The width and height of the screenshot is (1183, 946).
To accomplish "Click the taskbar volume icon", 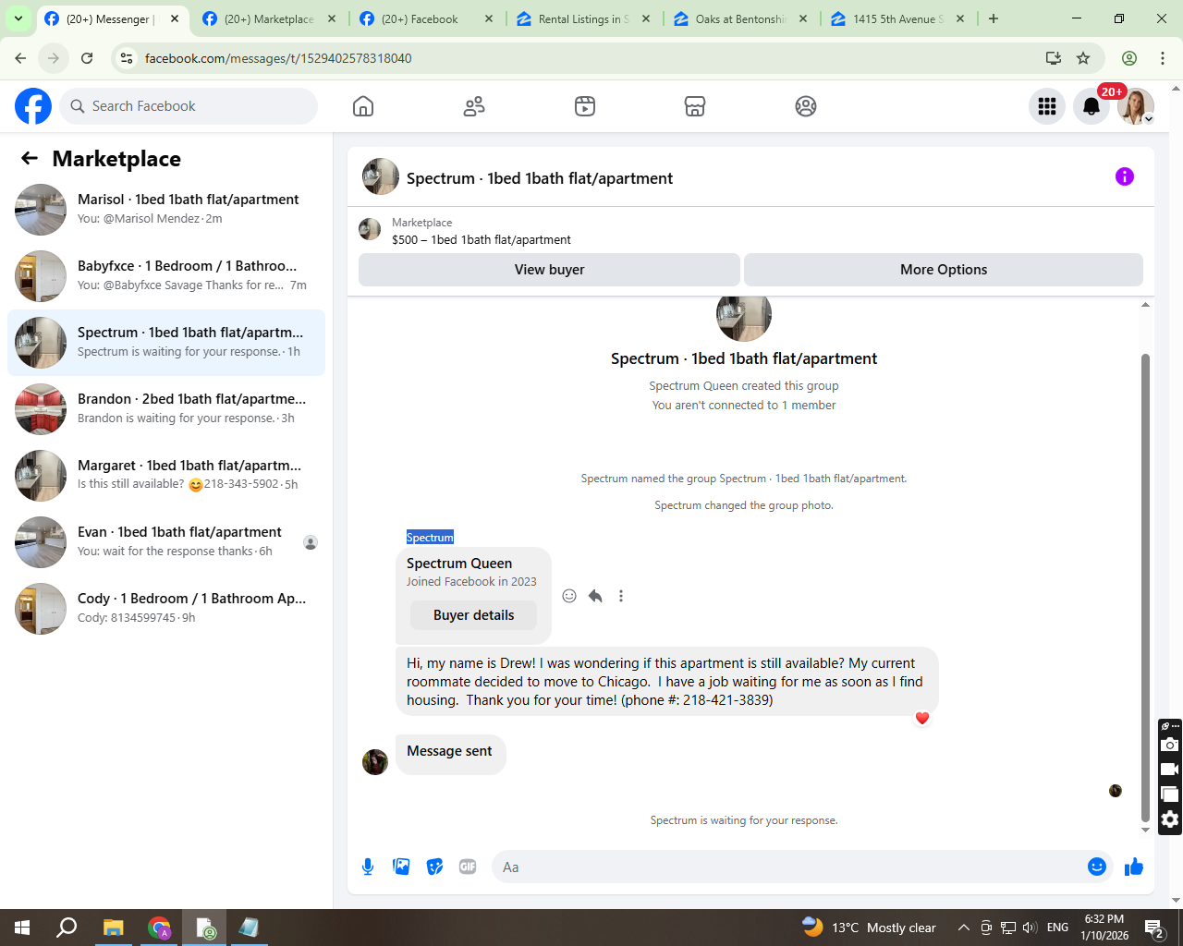I will [x=1030, y=928].
